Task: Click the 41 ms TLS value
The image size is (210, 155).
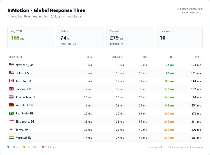Action: pos(143,138)
